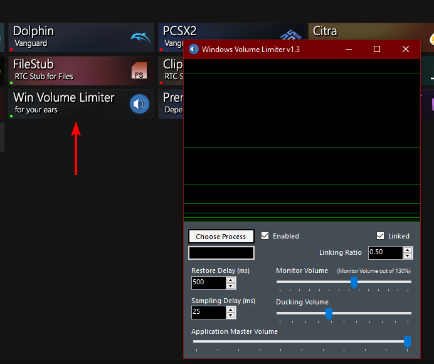Click the "Monitor Volume out of 130%" note
Image resolution: width=434 pixels, height=364 pixels.
(x=374, y=271)
